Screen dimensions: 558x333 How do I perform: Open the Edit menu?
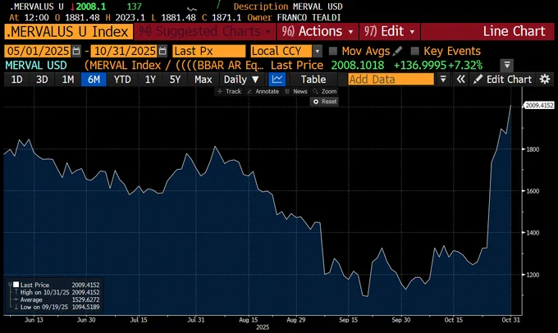(390, 31)
